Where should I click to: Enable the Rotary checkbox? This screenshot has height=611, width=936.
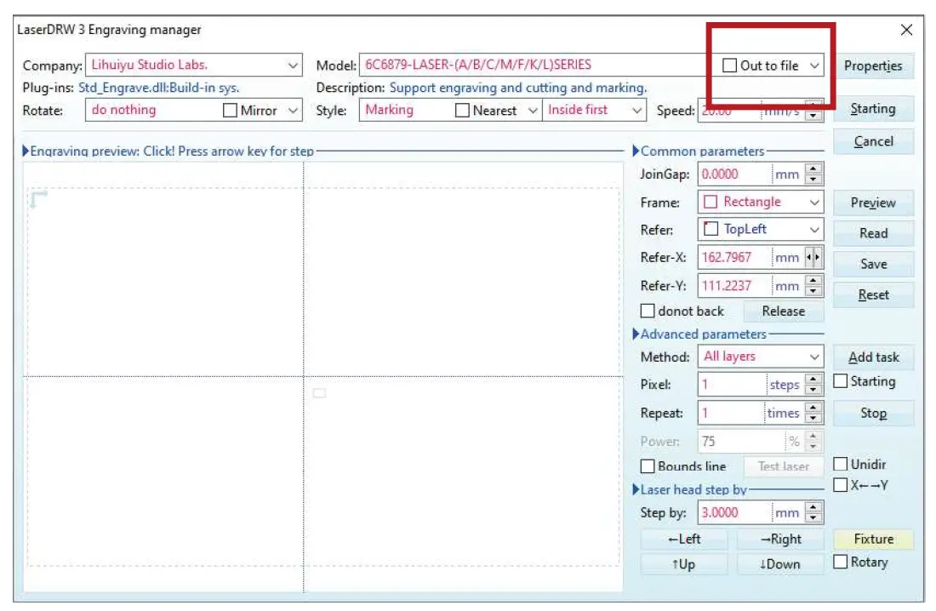[x=840, y=562]
